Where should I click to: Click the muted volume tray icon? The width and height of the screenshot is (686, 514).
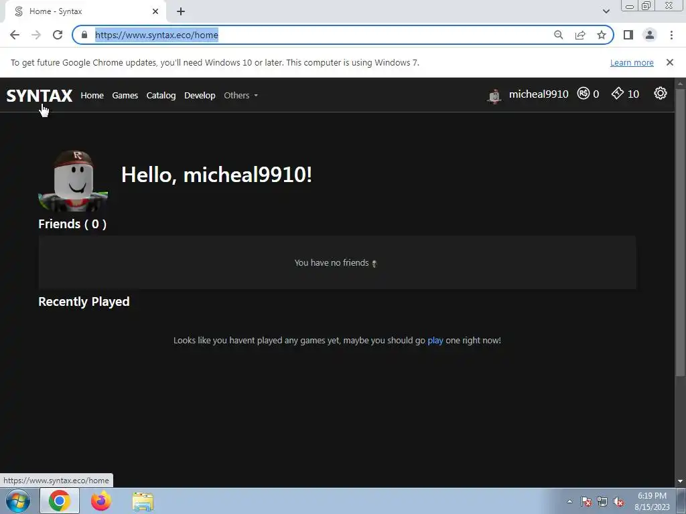(x=618, y=501)
